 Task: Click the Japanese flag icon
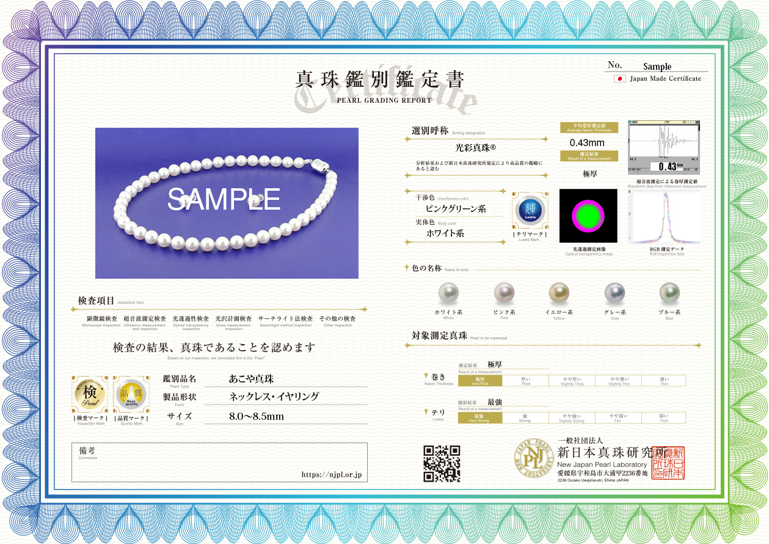click(620, 79)
